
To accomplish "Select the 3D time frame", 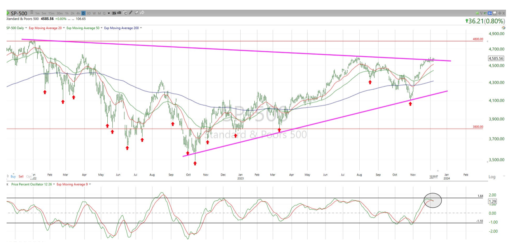I will point(88,13).
